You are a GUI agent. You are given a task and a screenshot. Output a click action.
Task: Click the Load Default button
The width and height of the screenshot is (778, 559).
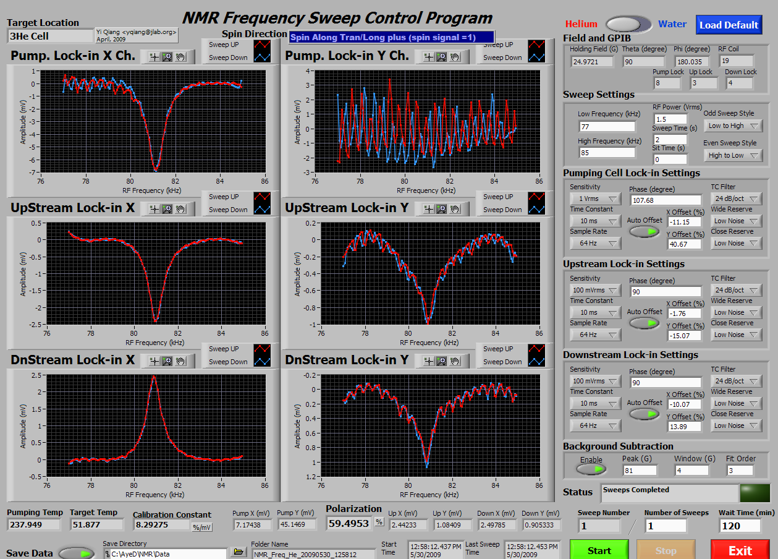729,25
